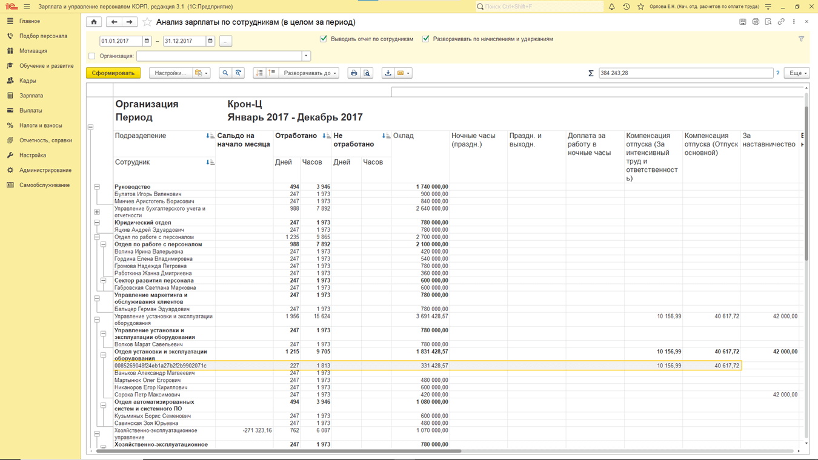This screenshot has width=818, height=460.
Task: Toggle 'Выводить отчет по сотрудникам' checkbox
Action: 324,39
